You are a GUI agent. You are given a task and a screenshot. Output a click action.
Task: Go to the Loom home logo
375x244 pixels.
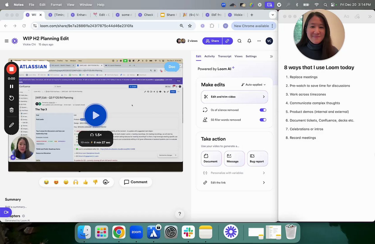[15, 41]
